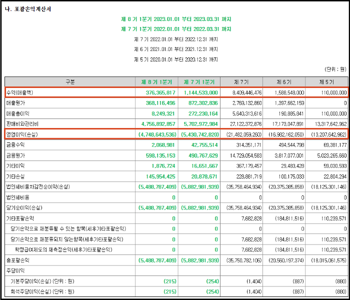Click revenue value 8,409,446,476
This screenshot has width=350, height=300.
point(247,92)
